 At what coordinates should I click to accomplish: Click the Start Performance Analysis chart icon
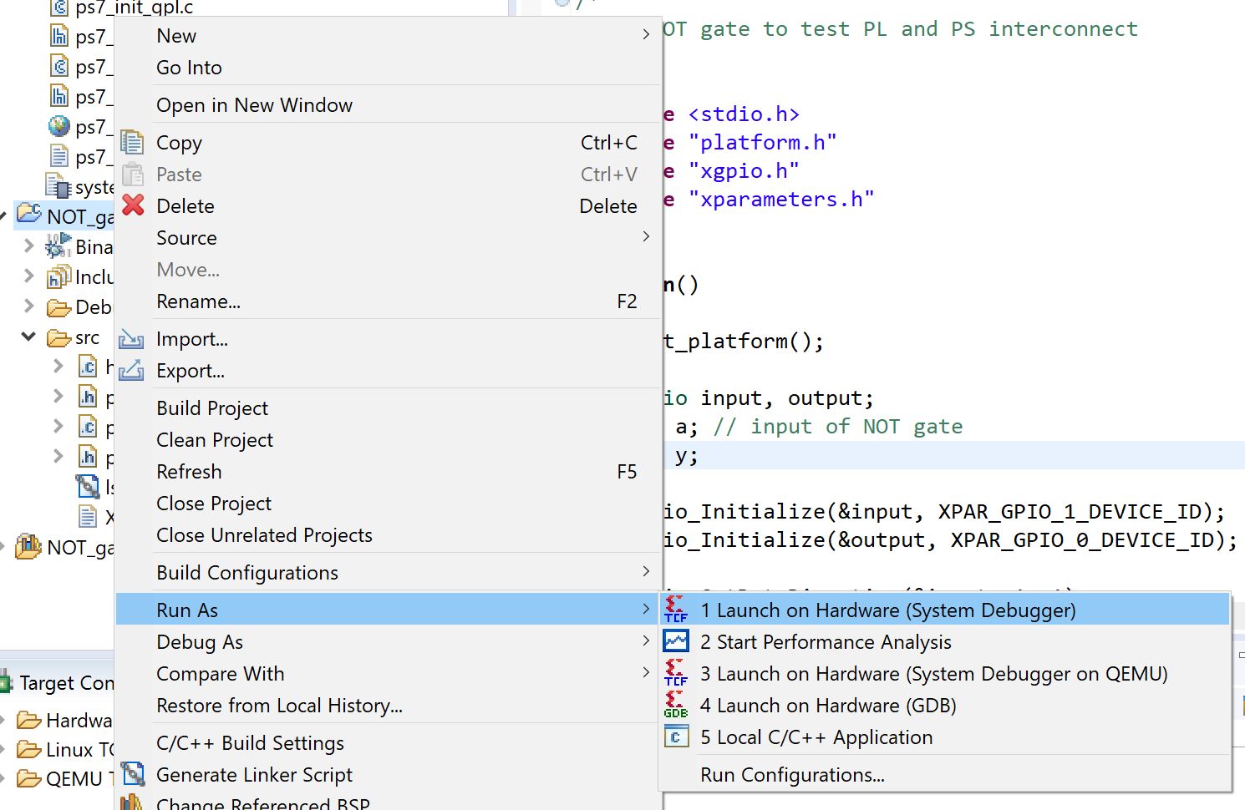pyautogui.click(x=676, y=641)
